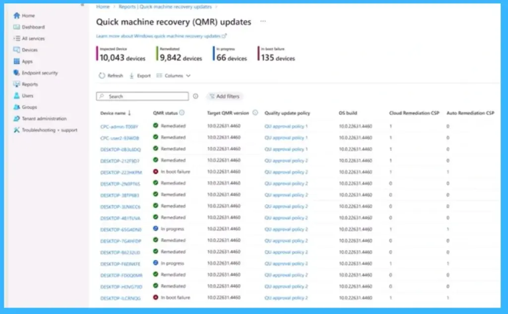This screenshot has width=508, height=314.
Task: Open QU approval policy 1
Action: pos(285,126)
